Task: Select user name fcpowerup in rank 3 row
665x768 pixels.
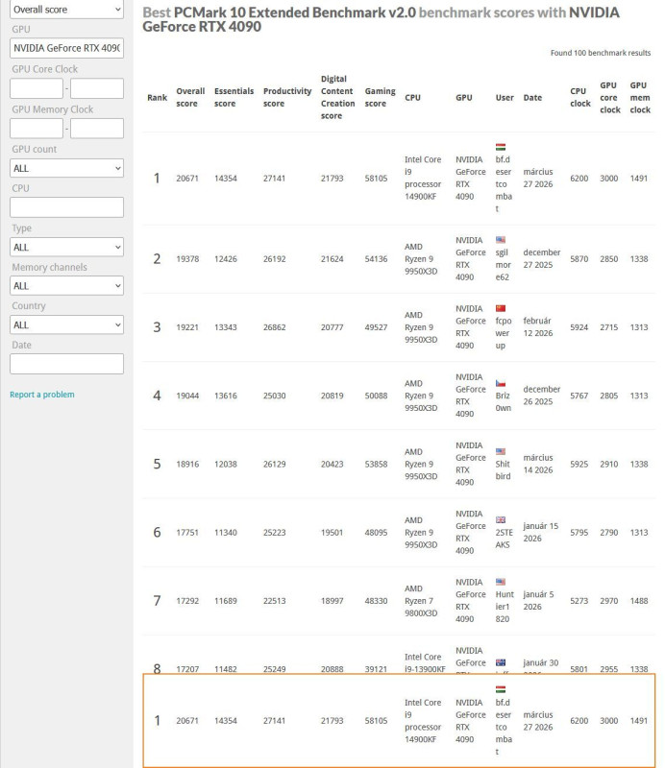Action: click(x=504, y=333)
